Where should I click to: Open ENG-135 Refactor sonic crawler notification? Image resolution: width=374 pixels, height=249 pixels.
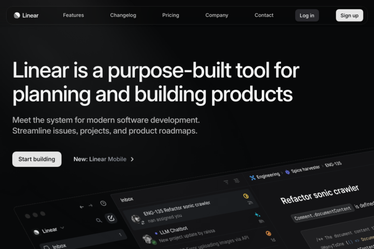tap(191, 211)
